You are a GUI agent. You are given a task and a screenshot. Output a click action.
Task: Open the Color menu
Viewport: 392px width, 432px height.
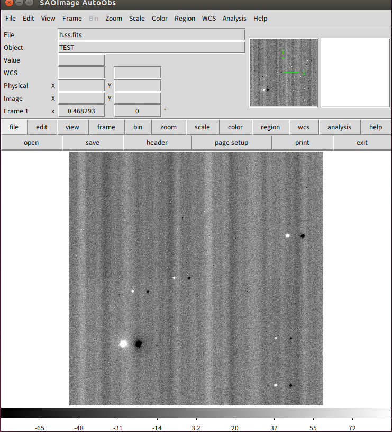pyautogui.click(x=159, y=19)
